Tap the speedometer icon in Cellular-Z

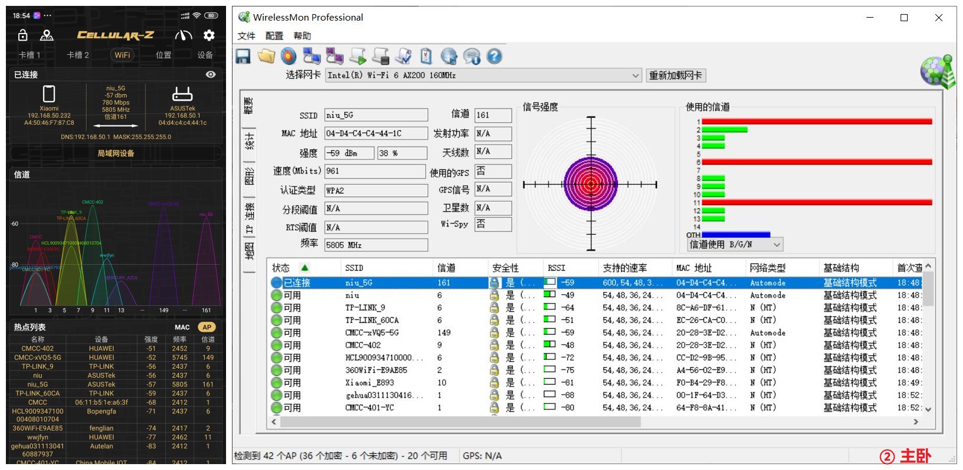[x=183, y=35]
